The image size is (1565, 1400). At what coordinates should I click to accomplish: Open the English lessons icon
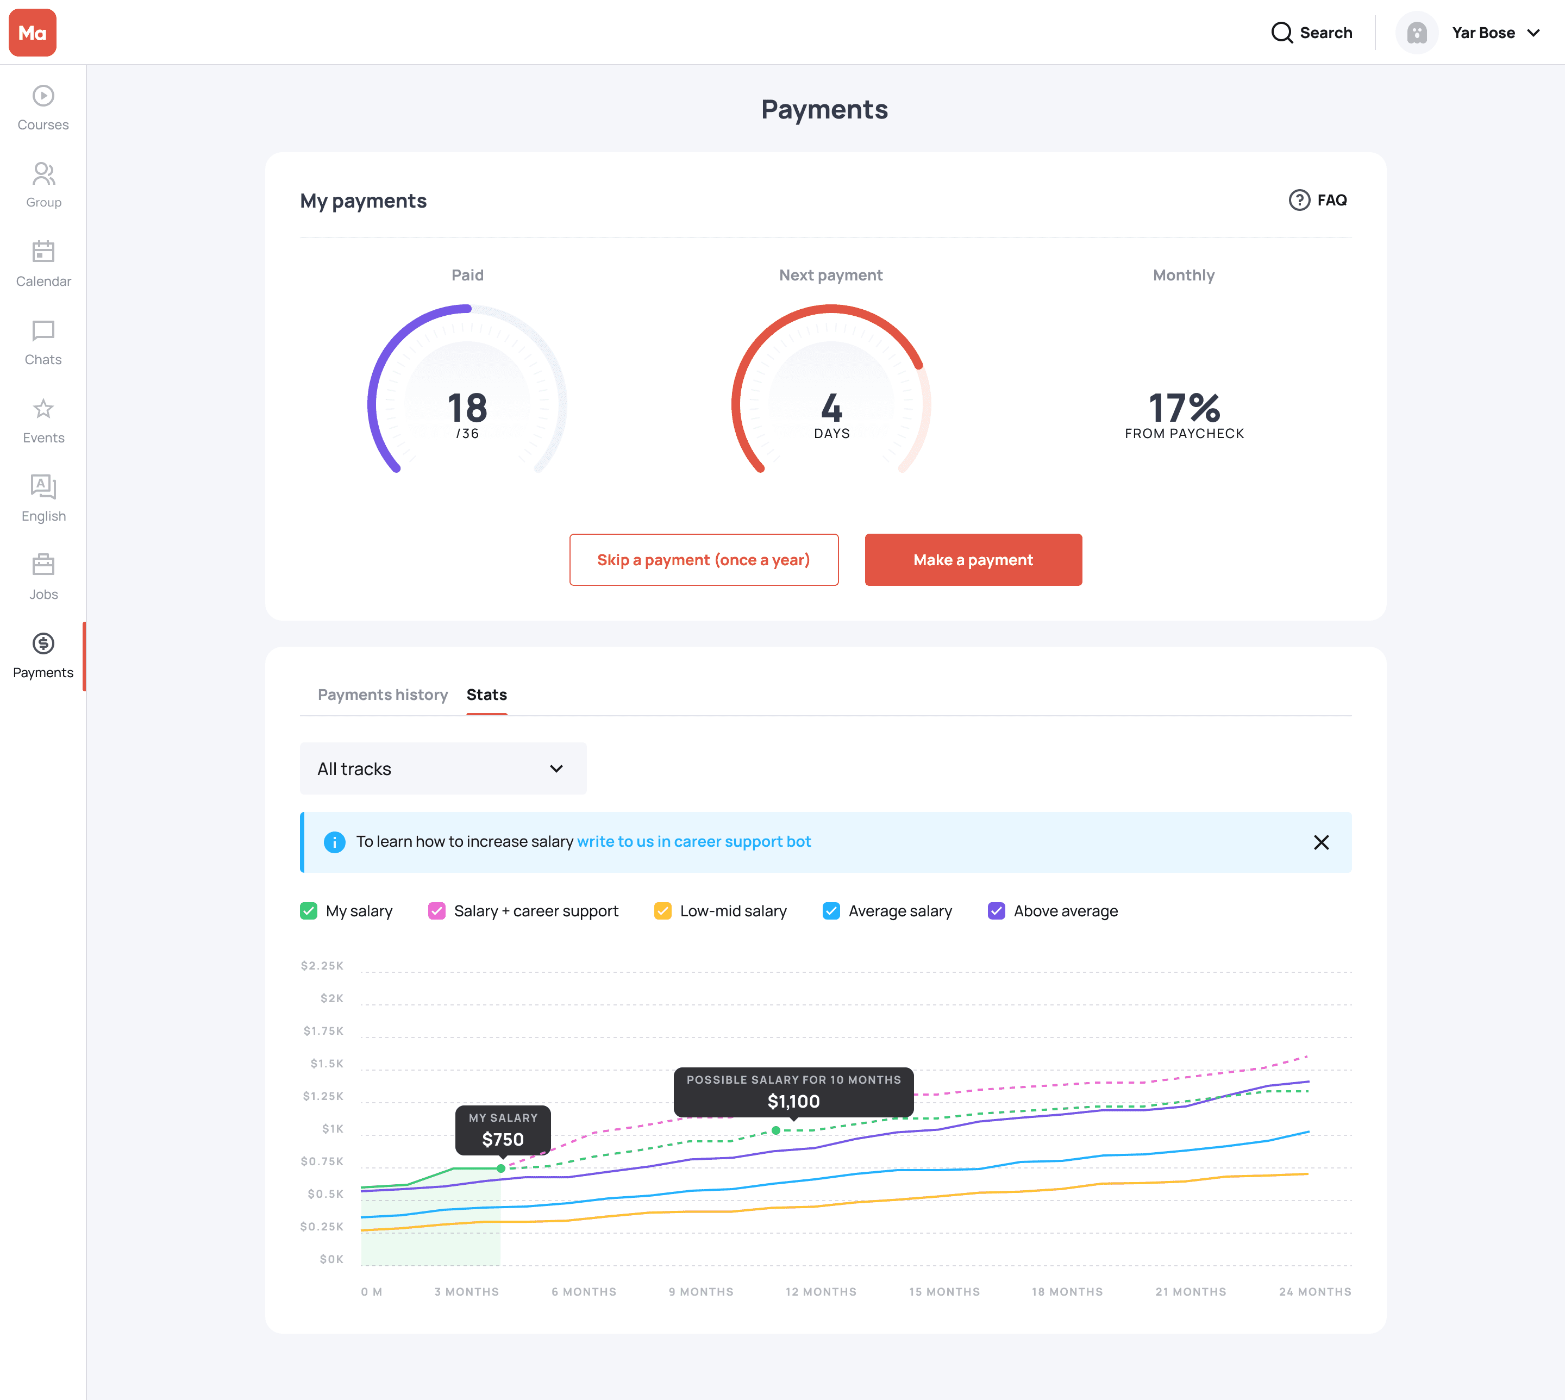click(x=43, y=487)
